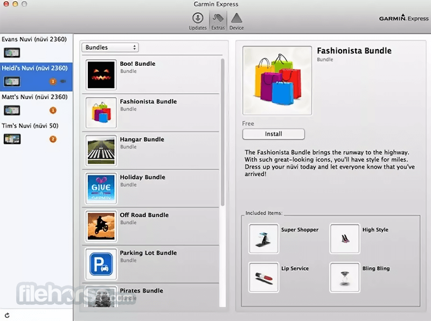Click the Fashionista Bundle detail heading
The image size is (431, 321).
(x=354, y=51)
